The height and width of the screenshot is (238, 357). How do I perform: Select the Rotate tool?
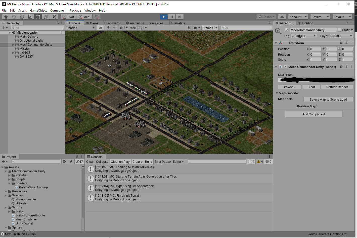22,17
